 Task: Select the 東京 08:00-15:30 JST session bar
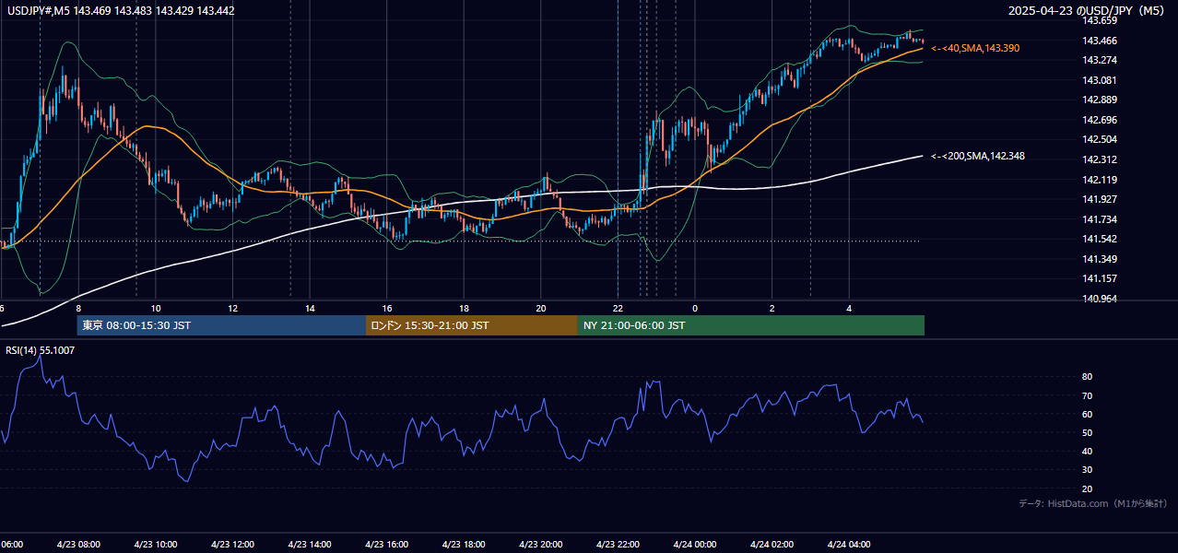pos(221,325)
